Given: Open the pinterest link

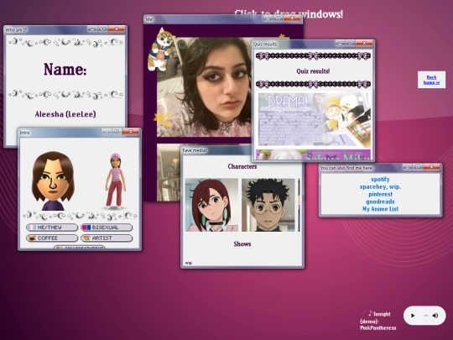Looking at the screenshot, I should coord(380,194).
